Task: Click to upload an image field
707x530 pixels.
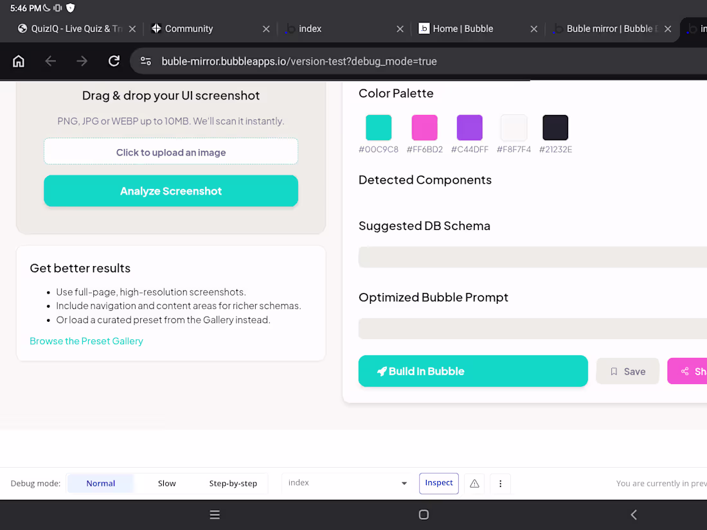Action: tap(171, 152)
